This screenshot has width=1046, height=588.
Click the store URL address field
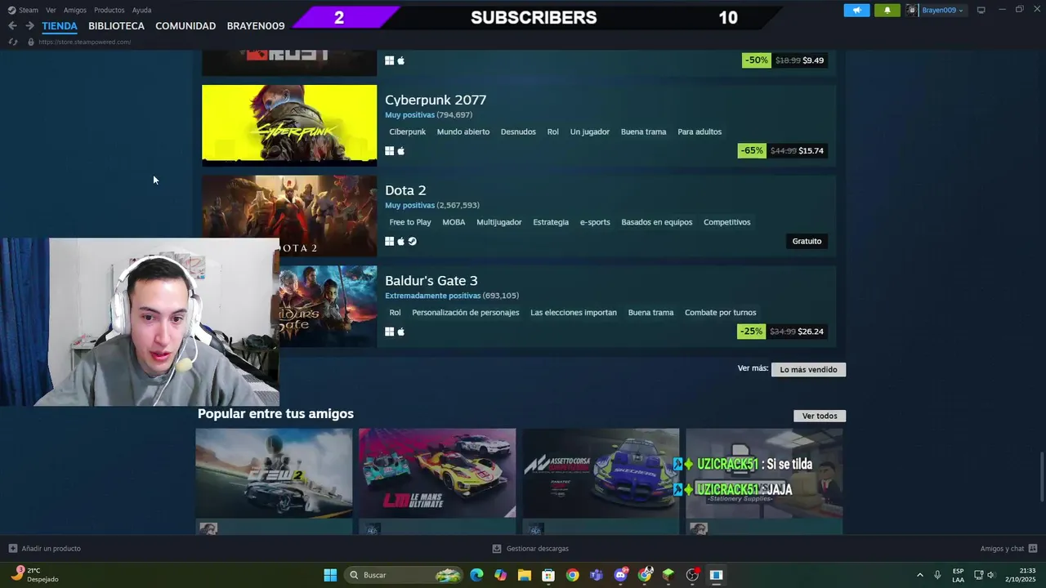click(84, 42)
